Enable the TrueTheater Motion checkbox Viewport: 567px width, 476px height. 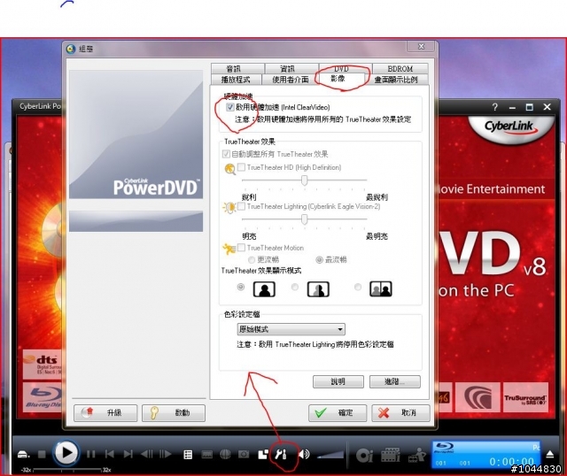click(x=241, y=248)
